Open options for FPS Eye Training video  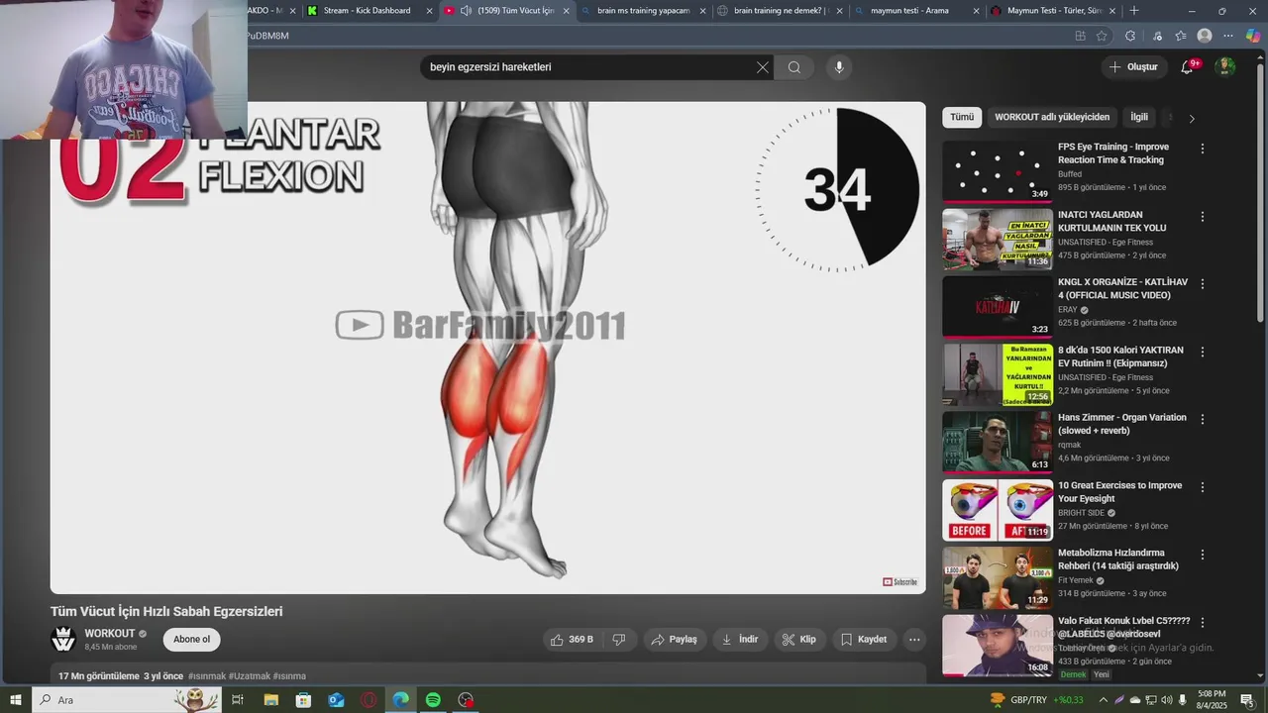click(x=1203, y=149)
